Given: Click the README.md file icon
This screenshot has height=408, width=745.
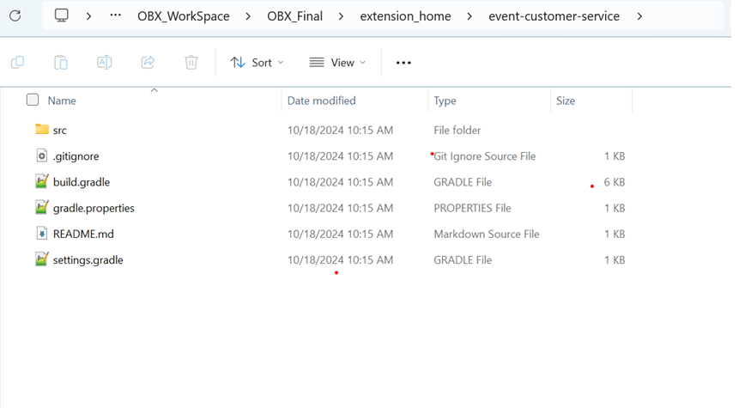Looking at the screenshot, I should (42, 234).
